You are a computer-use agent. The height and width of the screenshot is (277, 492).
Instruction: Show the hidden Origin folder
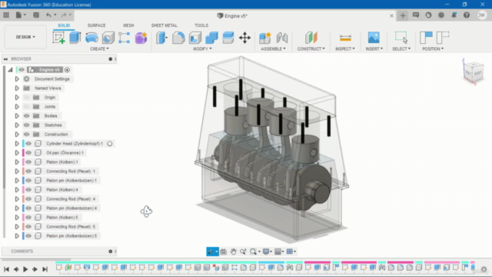pos(27,98)
